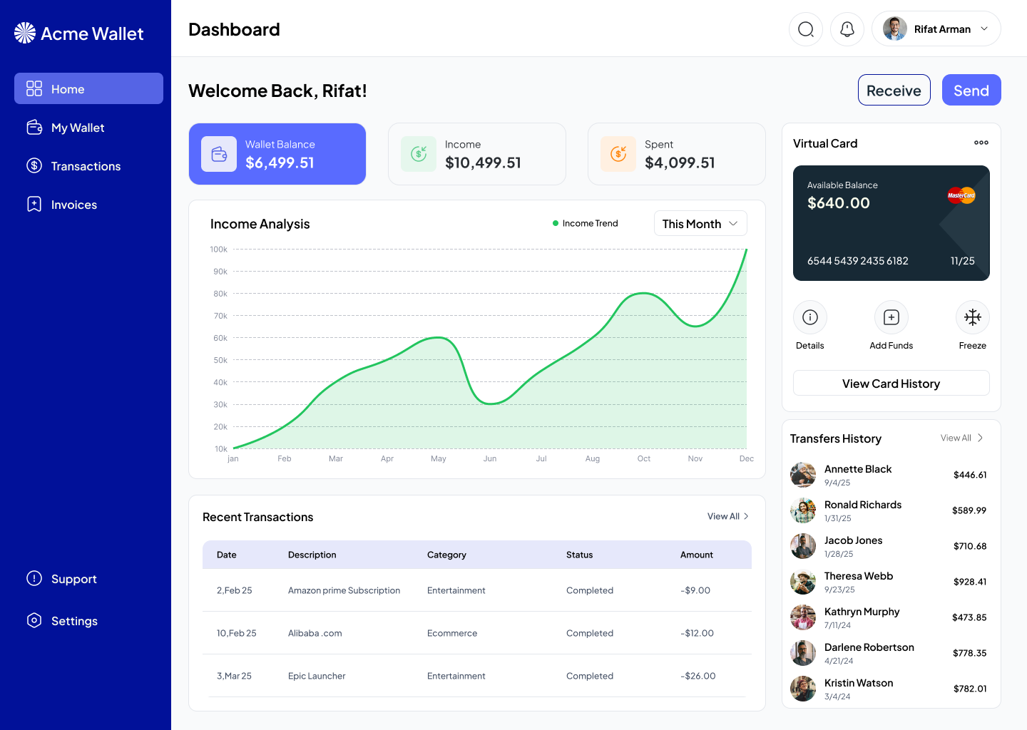Image resolution: width=1027 pixels, height=730 pixels.
Task: Open Invoices from the sidebar icon
Action: tap(34, 204)
